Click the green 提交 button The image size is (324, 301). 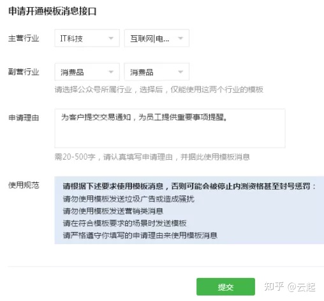pyautogui.click(x=226, y=287)
